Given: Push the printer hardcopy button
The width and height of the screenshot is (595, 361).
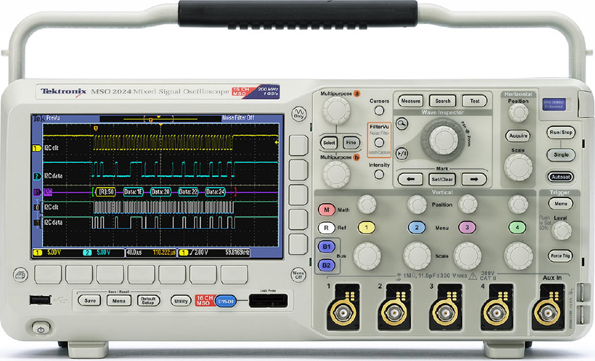Looking at the screenshot, I should pos(20,275).
